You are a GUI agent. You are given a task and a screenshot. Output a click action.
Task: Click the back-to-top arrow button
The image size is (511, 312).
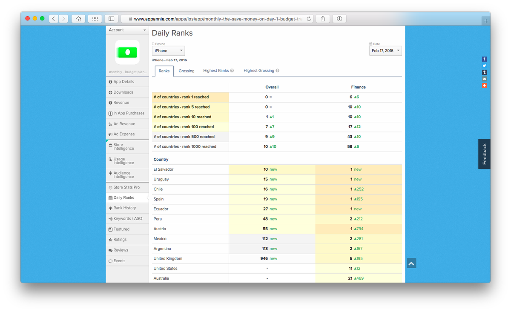[x=411, y=263]
